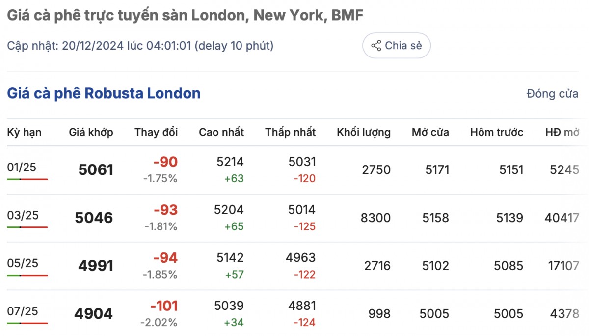The height and width of the screenshot is (336, 589).
Task: Open the Giá cà phê Robusta London heading
Action: coord(104,93)
